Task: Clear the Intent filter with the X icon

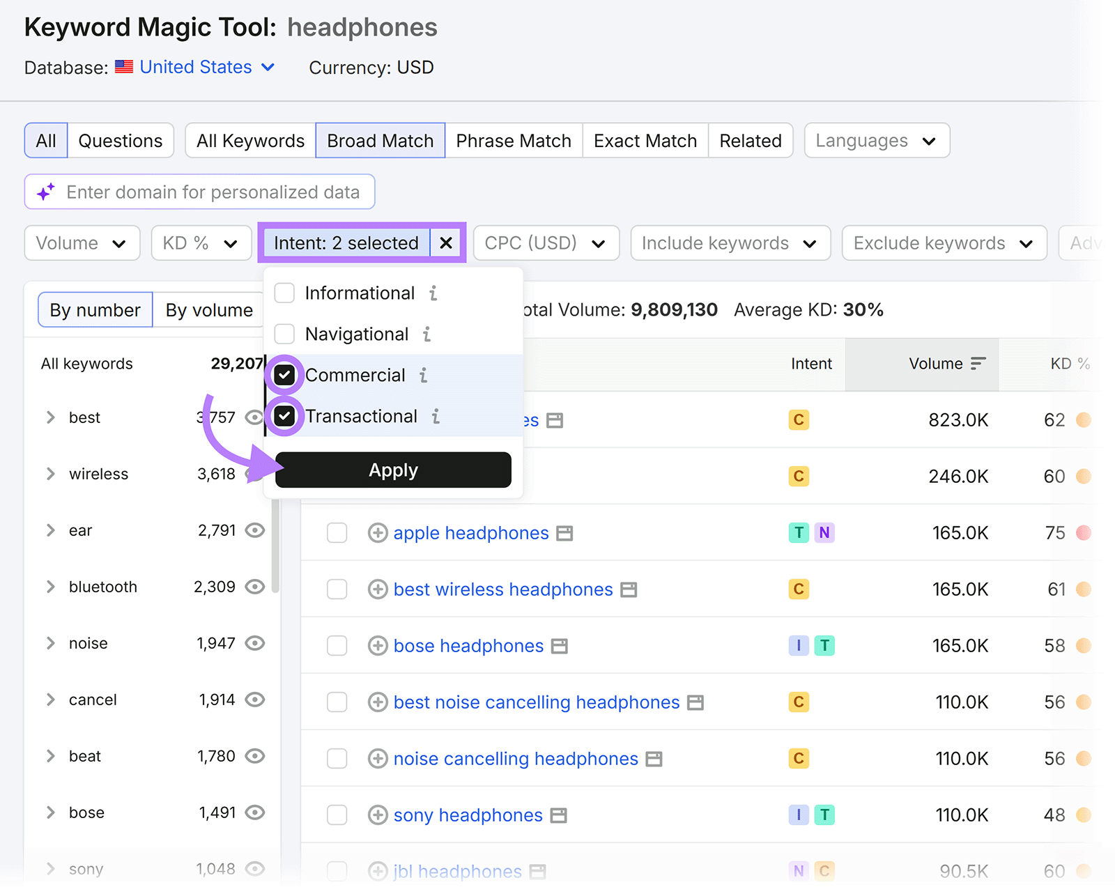Action: [x=446, y=243]
